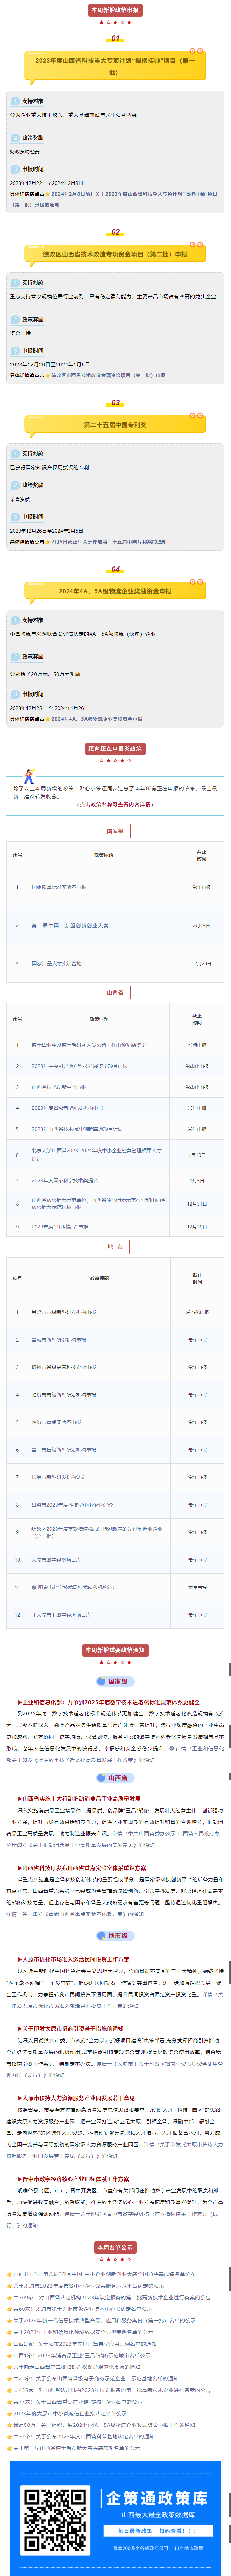Select the 国家级 table heading label
The height and width of the screenshot is (2576, 231).
[115, 831]
